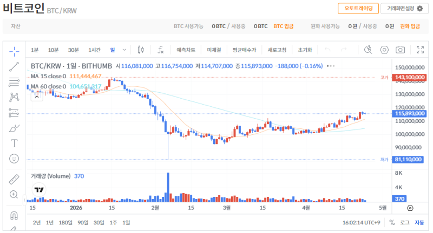Click the MA 60 close indicator legend
This screenshot has width=433, height=233.
pyautogui.click(x=66, y=86)
